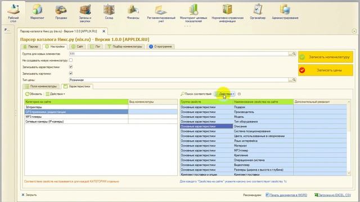
Task: Click the Закрыть button
Action: click(29, 195)
